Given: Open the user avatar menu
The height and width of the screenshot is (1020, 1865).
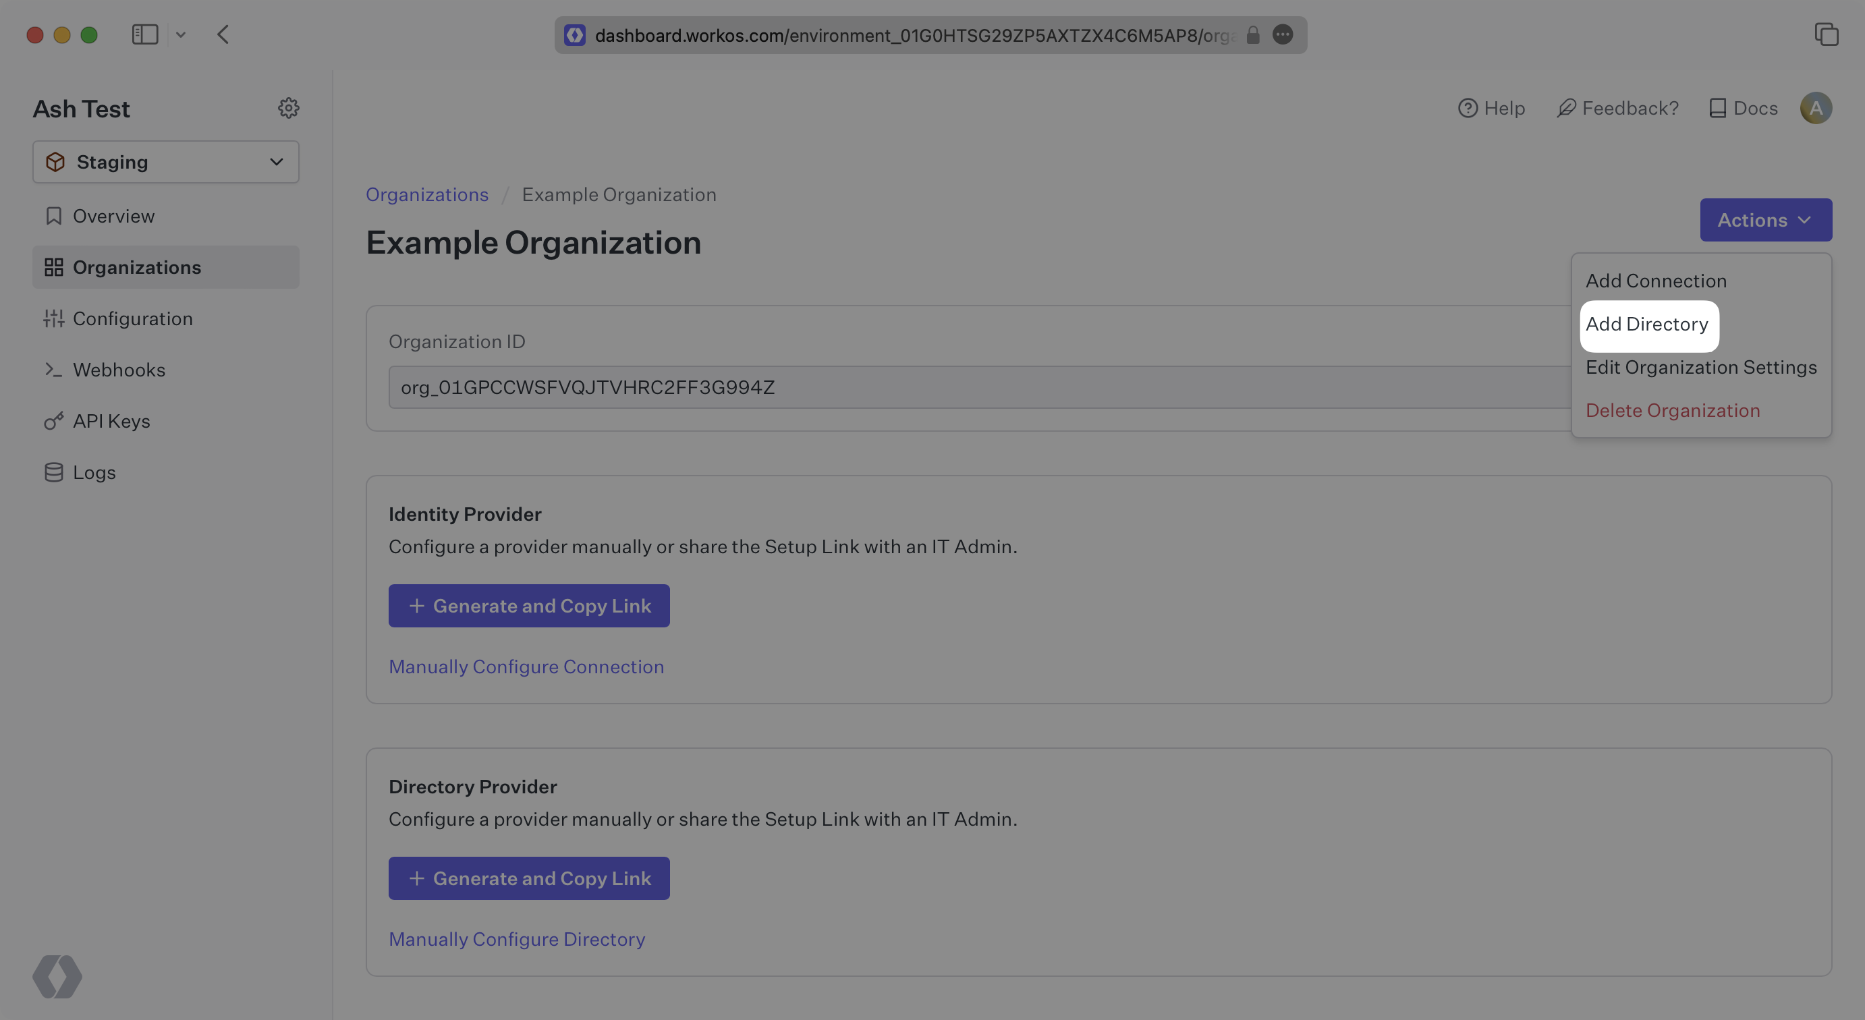Looking at the screenshot, I should point(1815,108).
